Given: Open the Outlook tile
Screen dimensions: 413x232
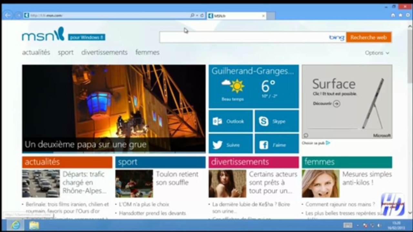Looking at the screenshot, I should pyautogui.click(x=231, y=121).
